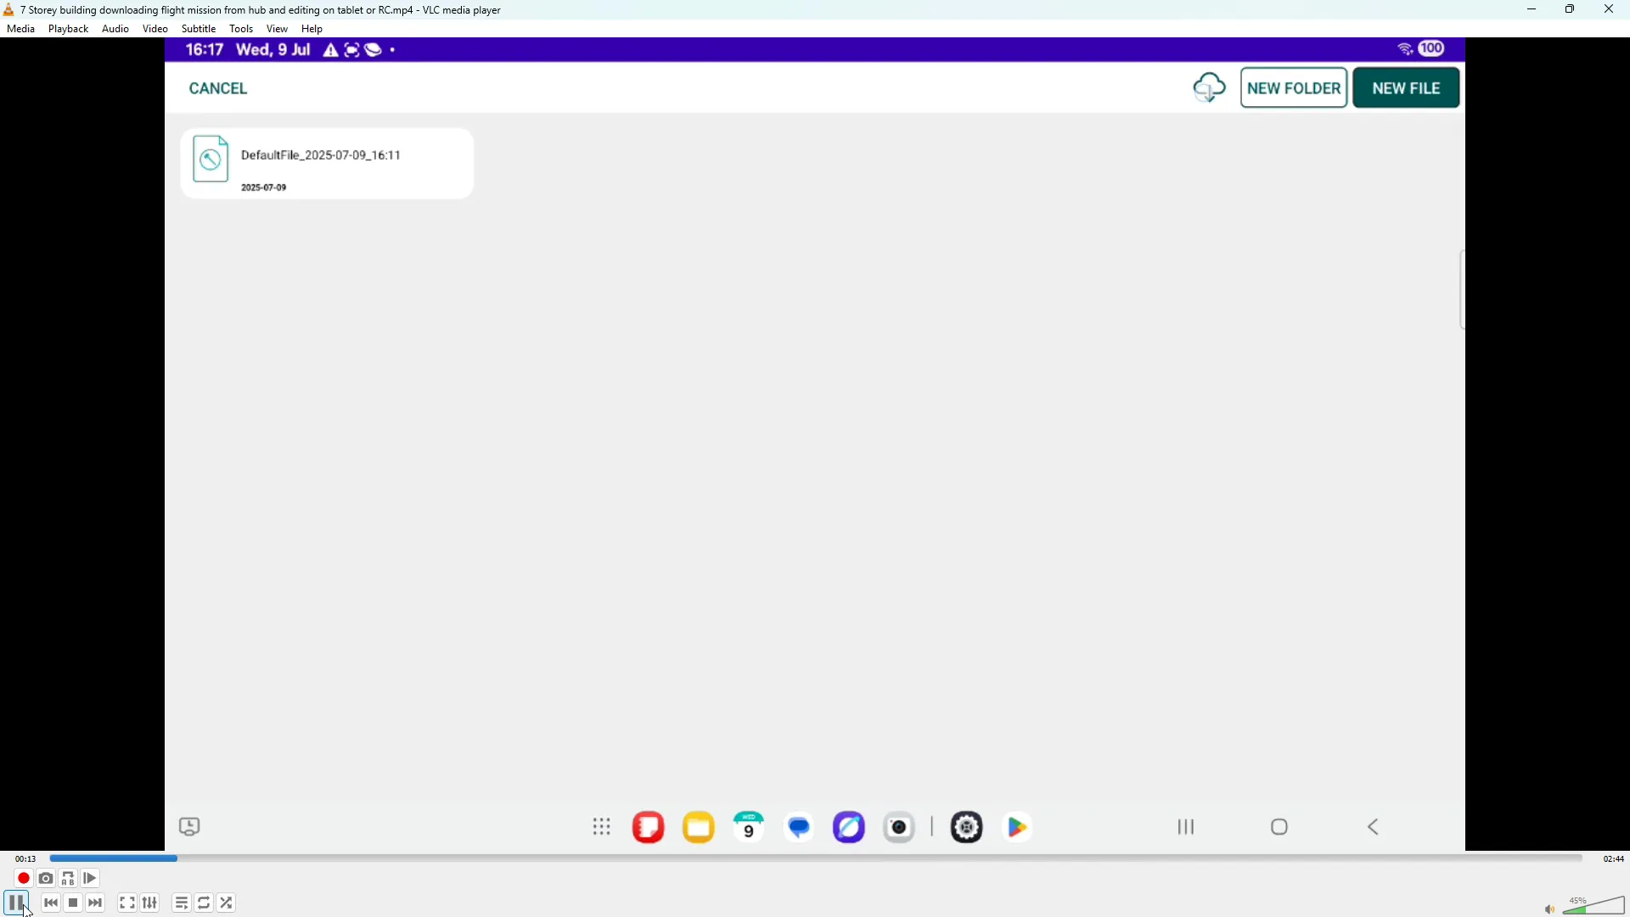Click the cloud upload icon near New Folder
The image size is (1630, 917).
pyautogui.click(x=1209, y=87)
